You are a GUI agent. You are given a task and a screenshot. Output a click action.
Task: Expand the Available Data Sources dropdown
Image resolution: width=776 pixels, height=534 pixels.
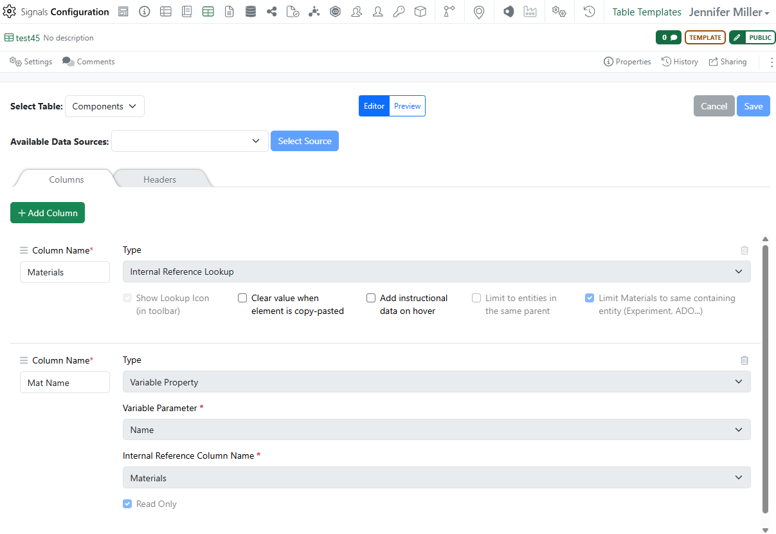pyautogui.click(x=190, y=141)
